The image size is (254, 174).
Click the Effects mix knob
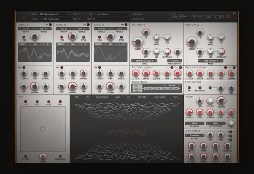[x=210, y=134]
